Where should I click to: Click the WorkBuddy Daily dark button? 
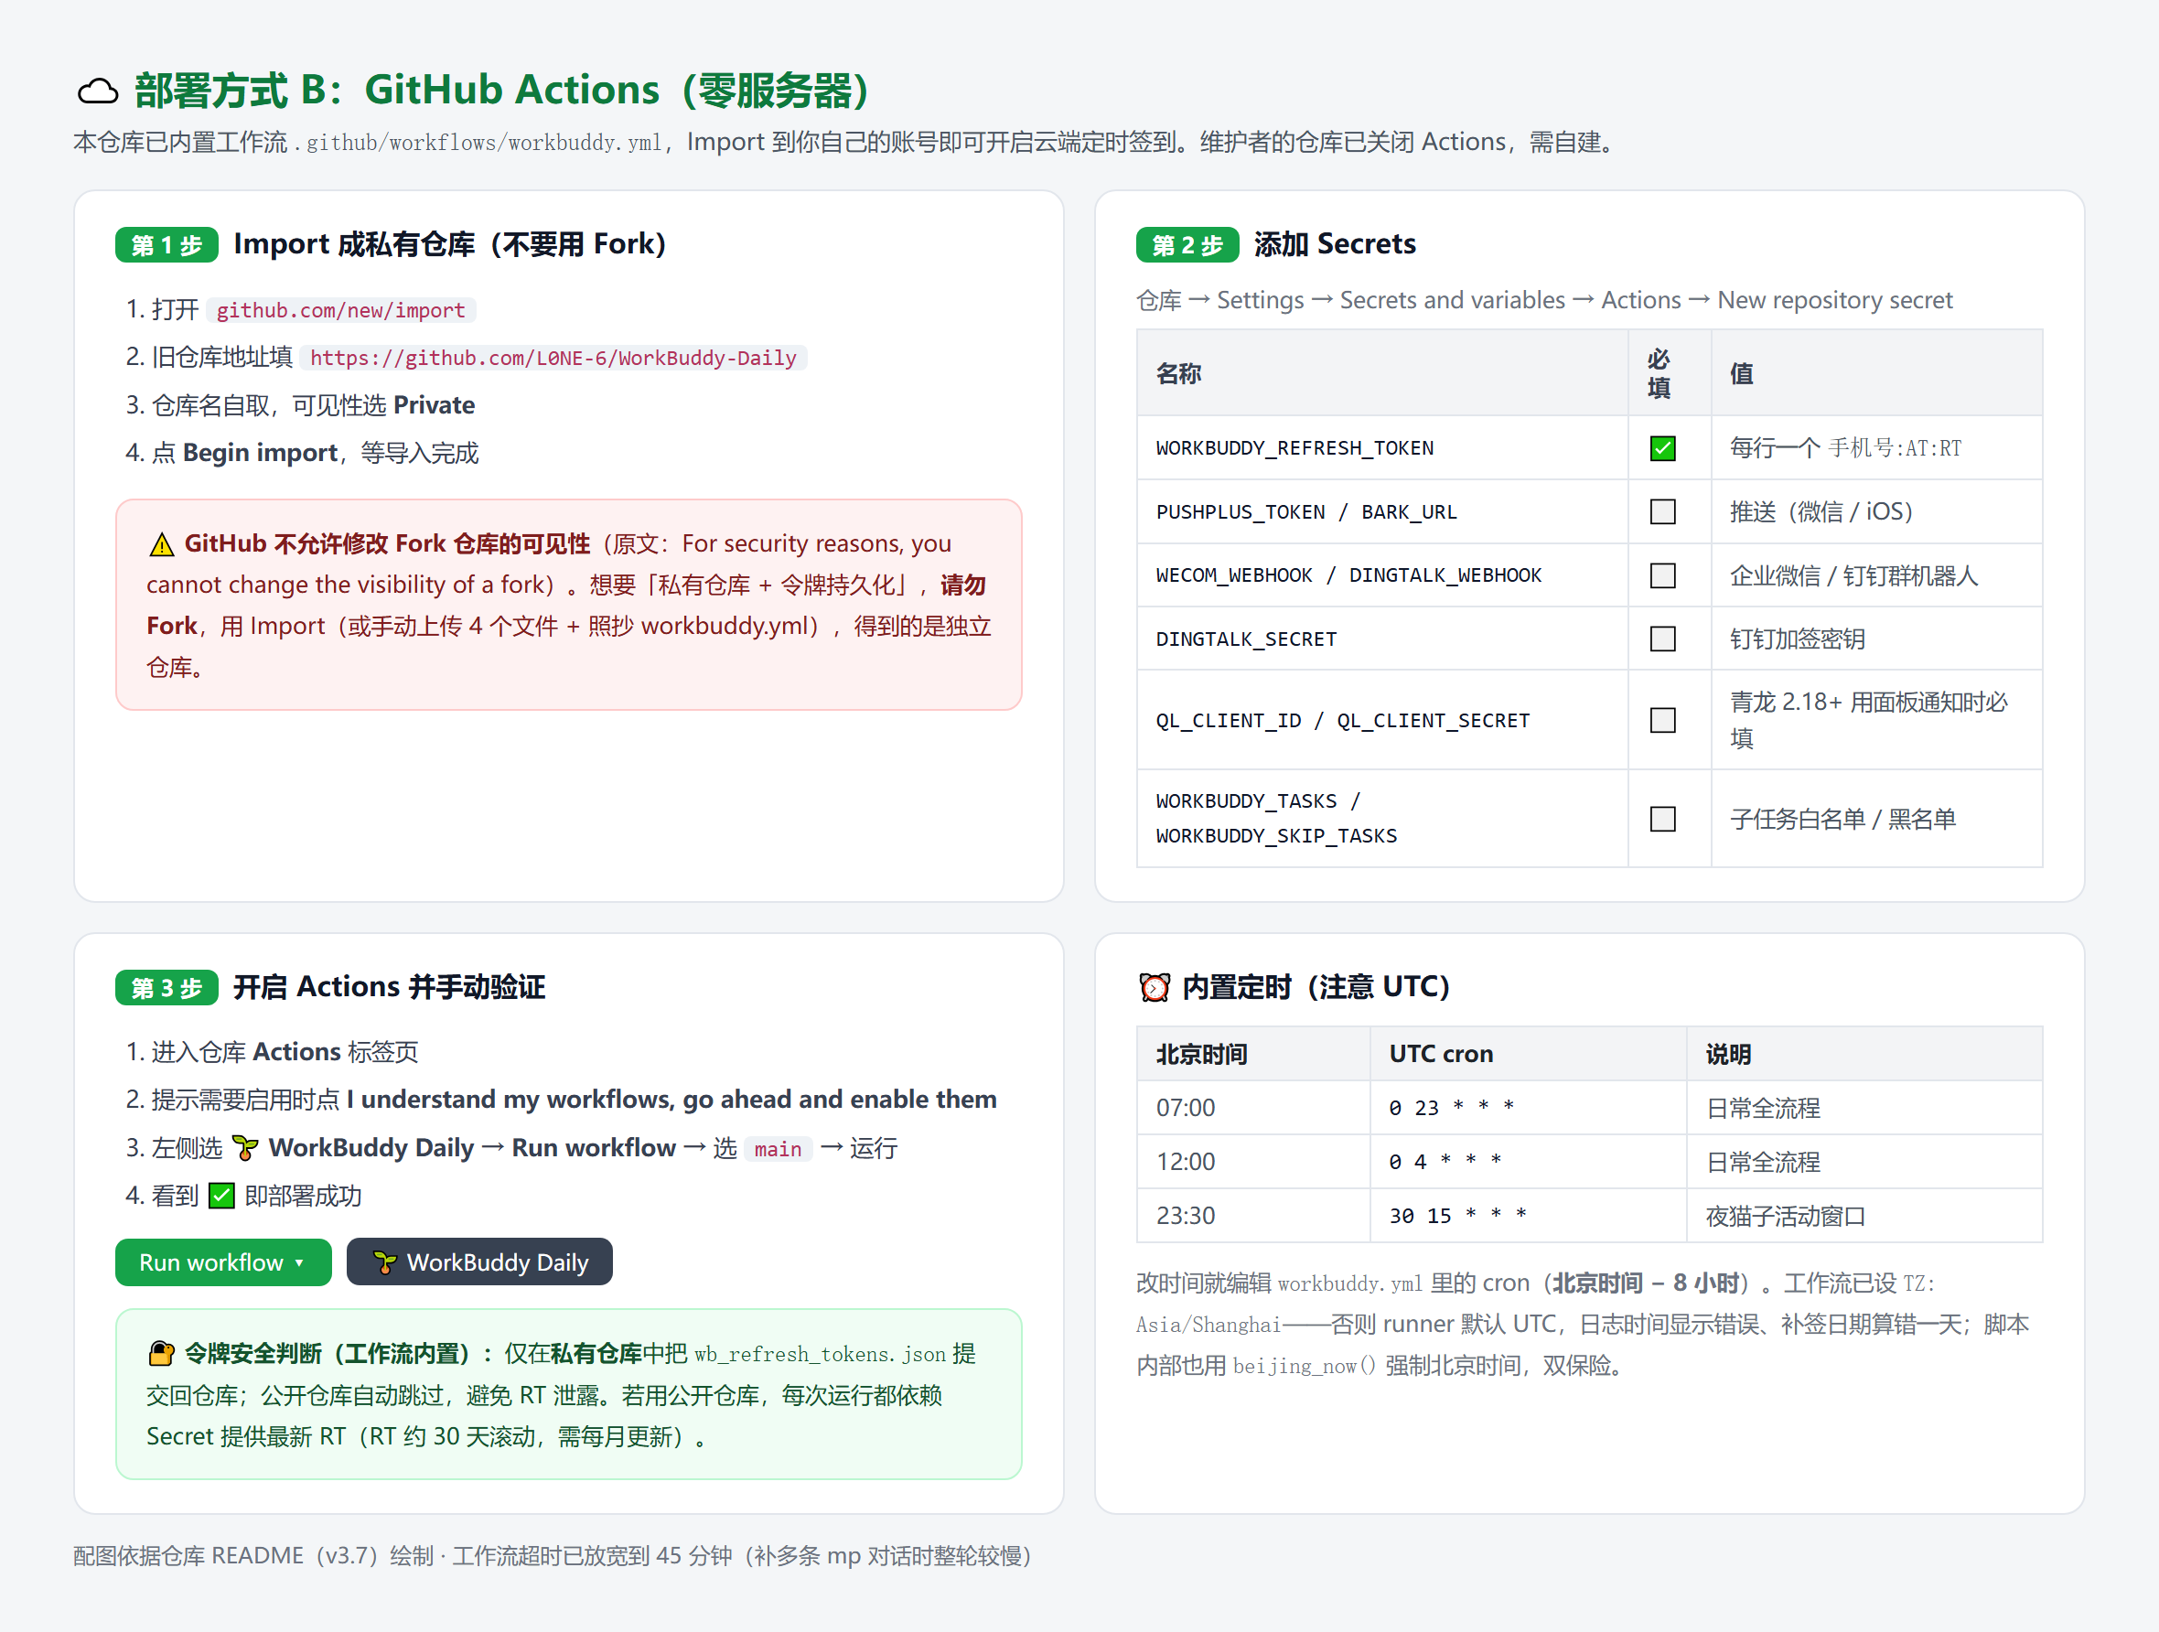pyautogui.click(x=479, y=1263)
